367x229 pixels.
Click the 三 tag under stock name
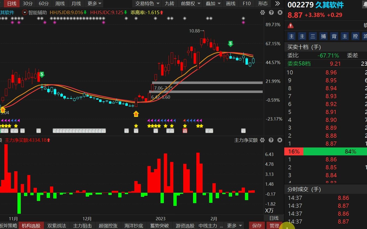pyautogui.click(x=313, y=36)
